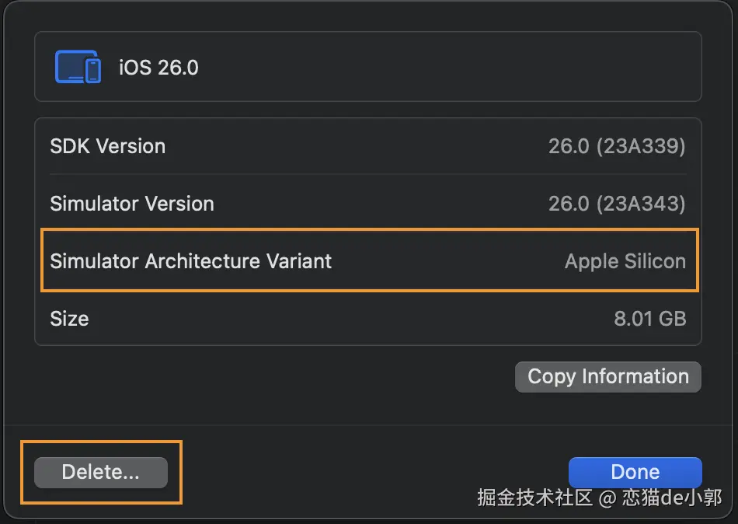Click the Size row label

click(x=69, y=319)
